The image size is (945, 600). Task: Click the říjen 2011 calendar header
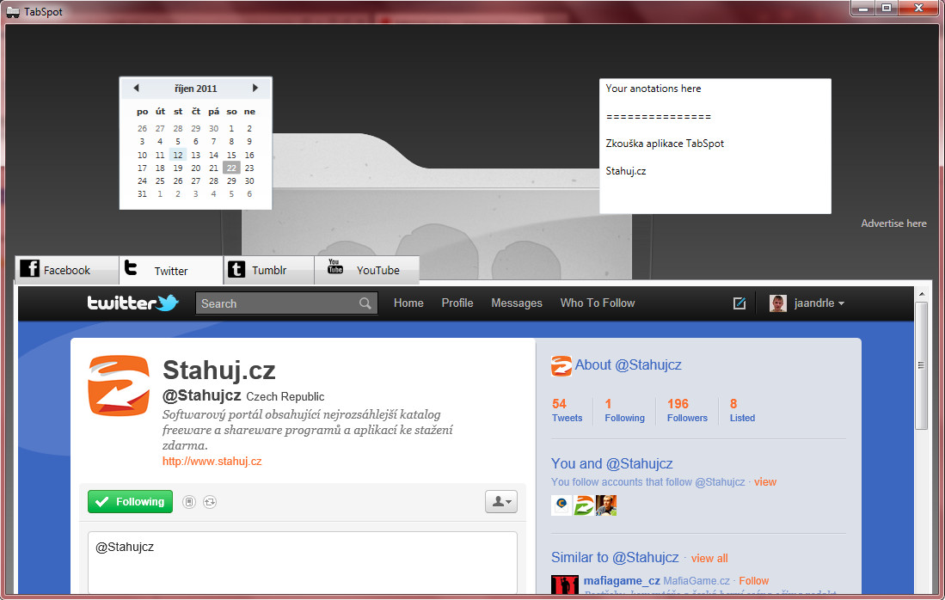click(x=196, y=89)
